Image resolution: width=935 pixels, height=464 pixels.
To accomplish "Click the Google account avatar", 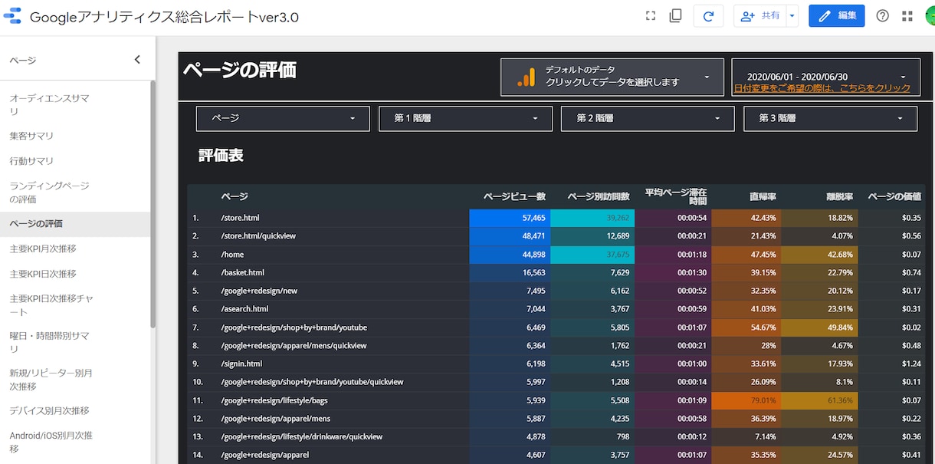I will click(x=930, y=15).
